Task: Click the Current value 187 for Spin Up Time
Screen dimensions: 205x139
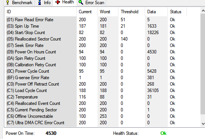Action: 82,26
